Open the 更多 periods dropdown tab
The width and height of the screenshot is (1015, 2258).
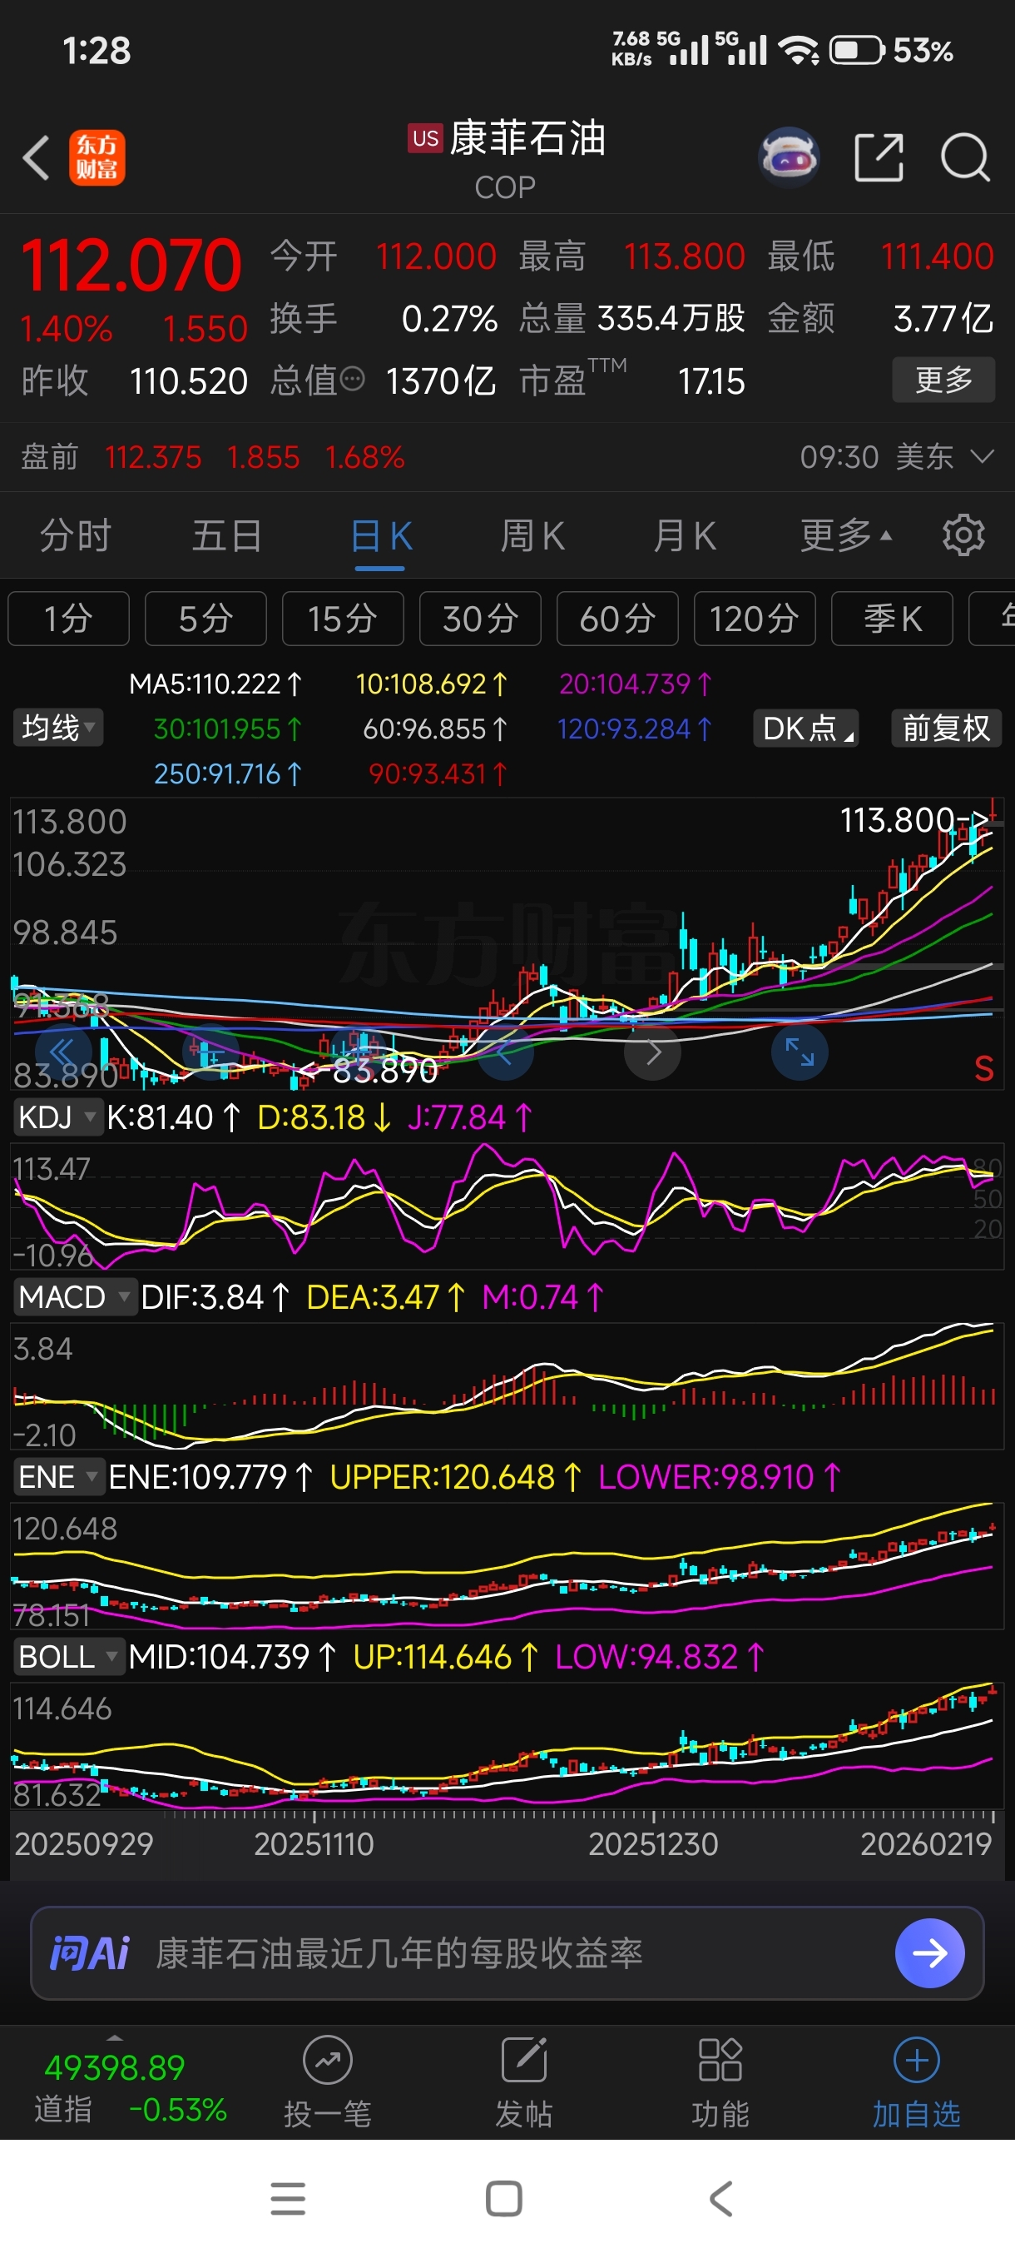[x=845, y=535]
